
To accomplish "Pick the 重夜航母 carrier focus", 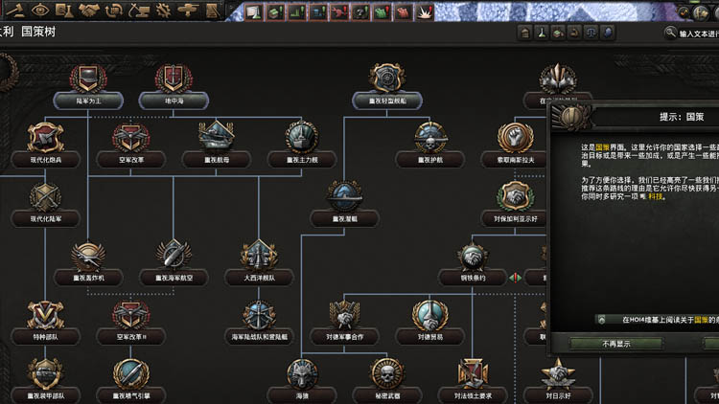I will pos(217,140).
